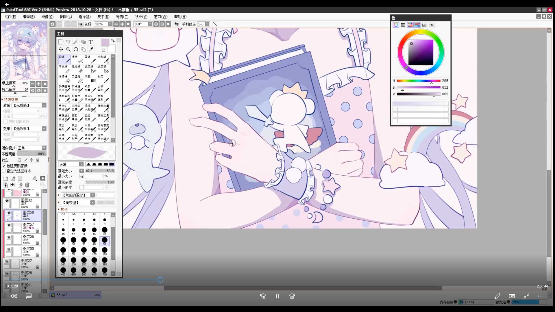Hide layer 图层56 with eye icon
The image size is (555, 312).
(9, 237)
